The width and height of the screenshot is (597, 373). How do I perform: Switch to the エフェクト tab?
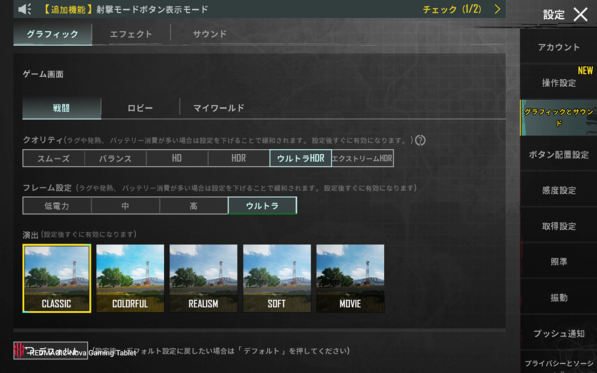(x=131, y=34)
